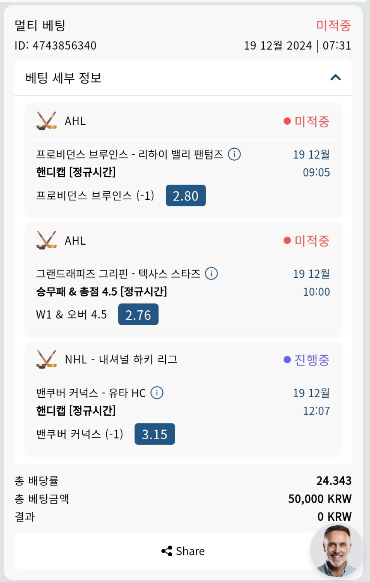Click the 3.15 odds button
370x582 pixels.
point(155,434)
